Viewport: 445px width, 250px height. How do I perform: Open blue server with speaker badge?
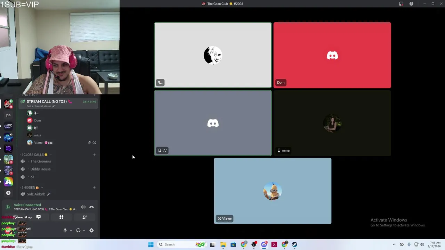click(8, 137)
